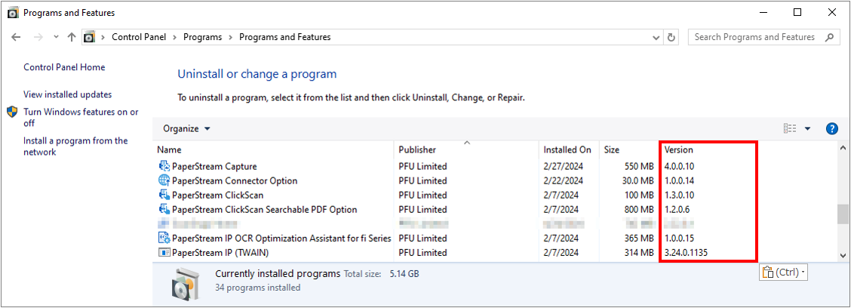
Task: Sort by the Installed On column header
Action: [567, 150]
